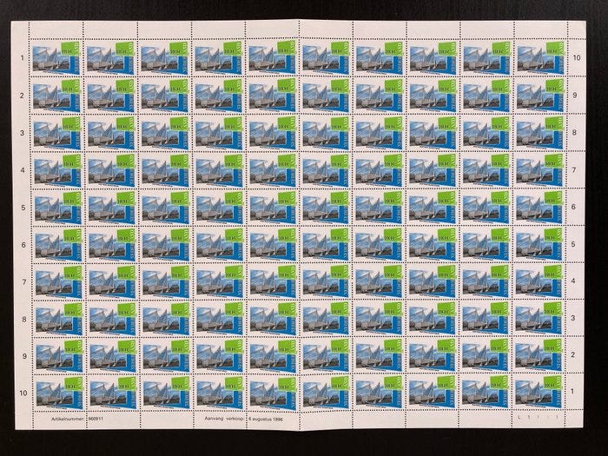Click right margin row number 5
This screenshot has width=608, height=456.
(x=573, y=244)
